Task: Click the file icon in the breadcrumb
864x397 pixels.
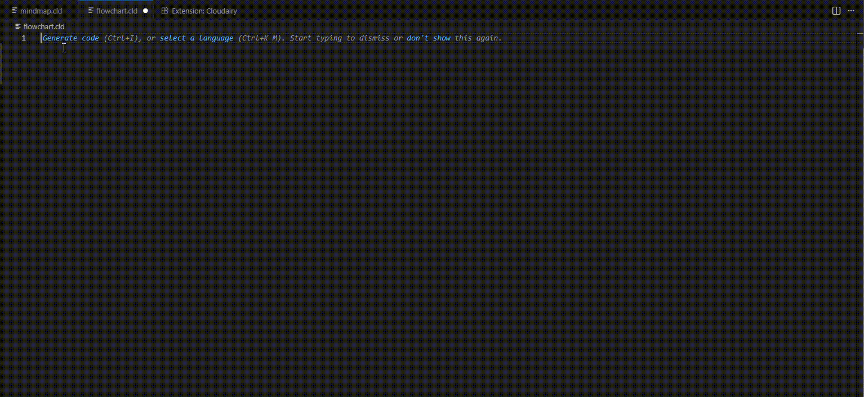Action: point(18,26)
